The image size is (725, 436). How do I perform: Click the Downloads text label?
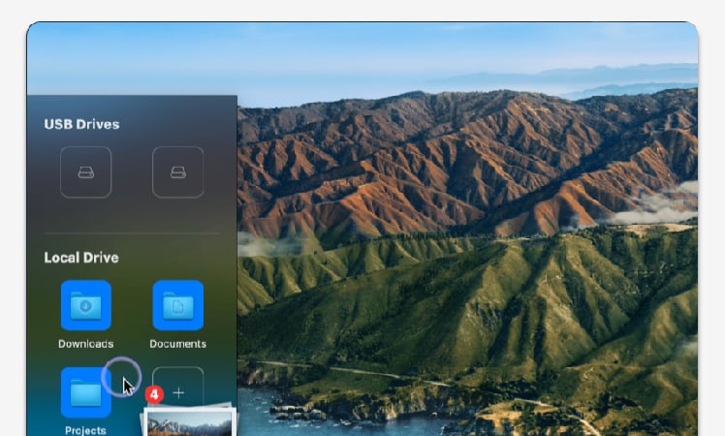86,344
